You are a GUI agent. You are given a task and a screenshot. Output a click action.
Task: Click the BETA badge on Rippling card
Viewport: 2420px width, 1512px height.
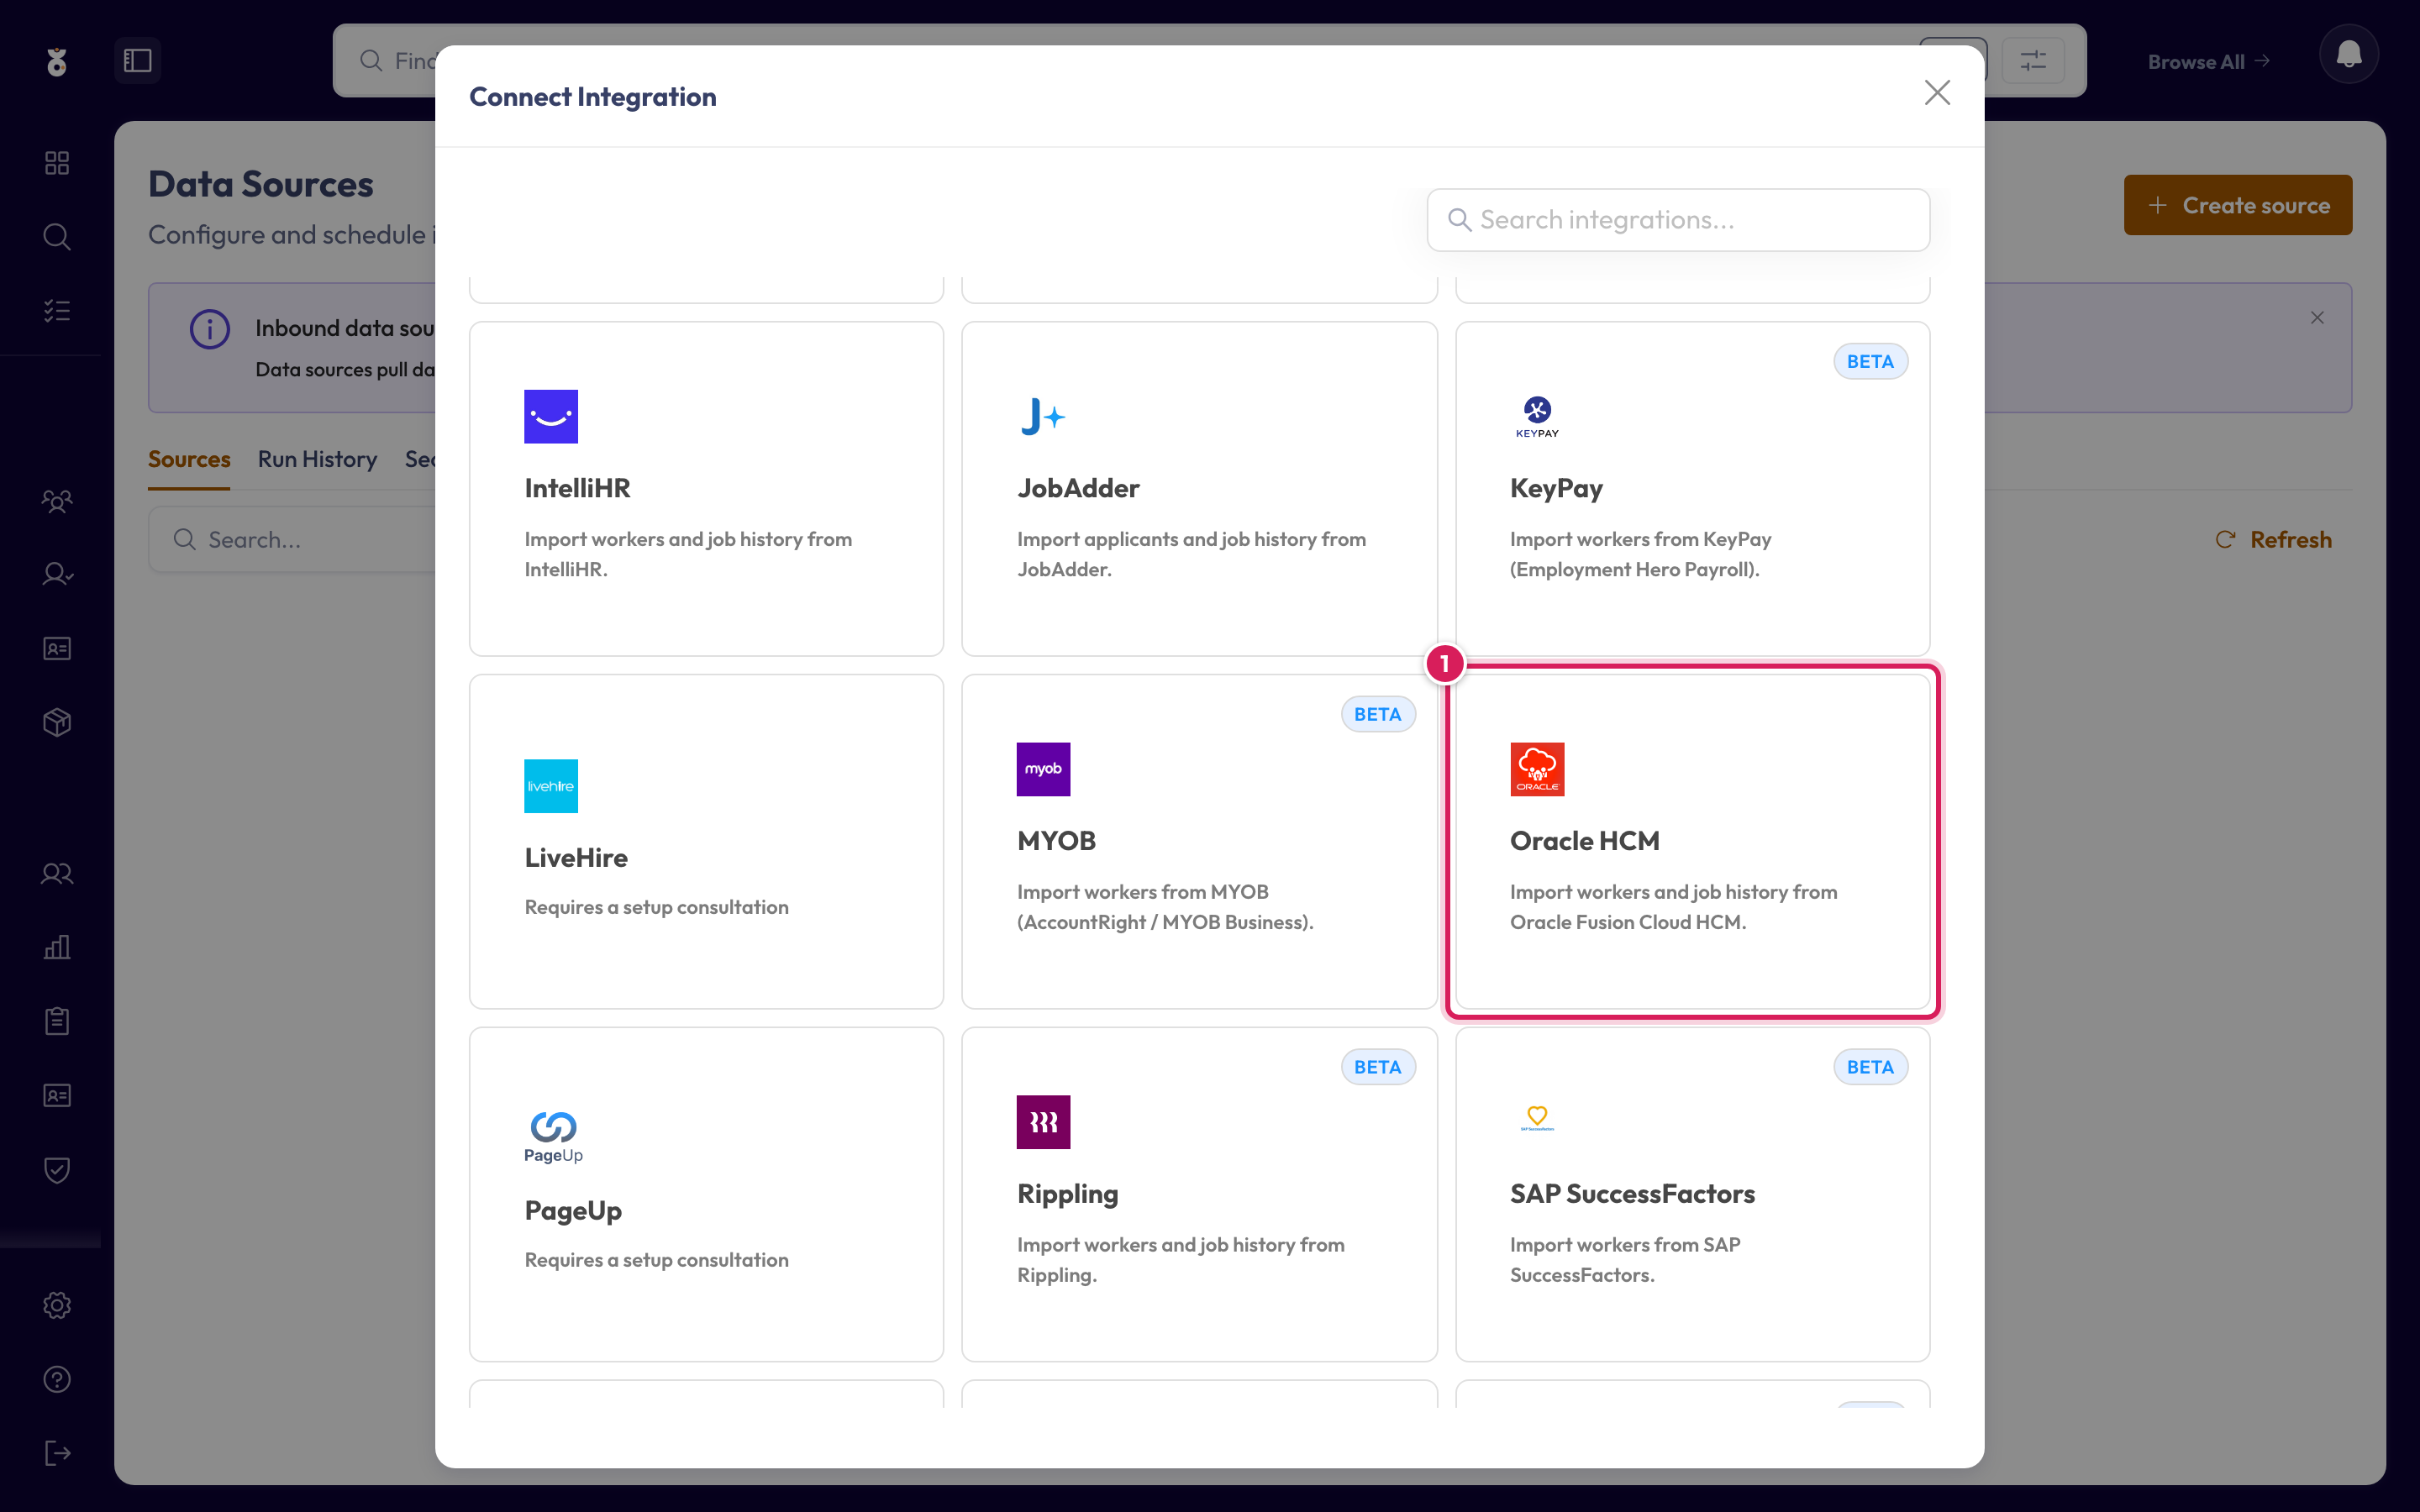[1377, 1067]
